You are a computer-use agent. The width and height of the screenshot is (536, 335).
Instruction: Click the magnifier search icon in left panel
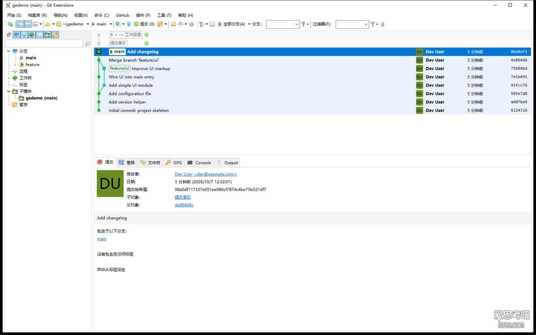pos(88,43)
